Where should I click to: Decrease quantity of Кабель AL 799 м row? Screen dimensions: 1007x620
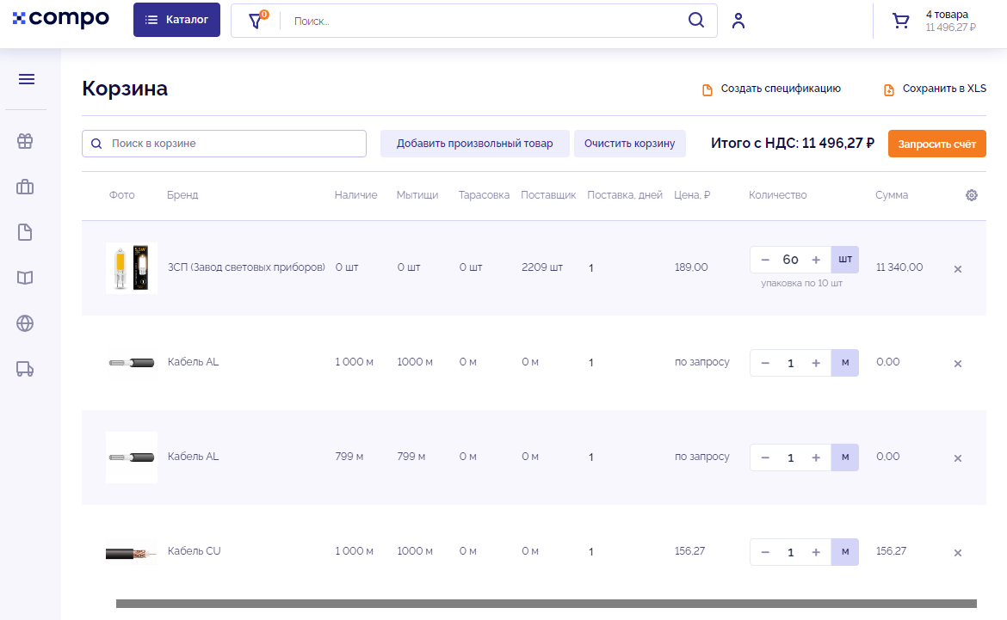(765, 457)
